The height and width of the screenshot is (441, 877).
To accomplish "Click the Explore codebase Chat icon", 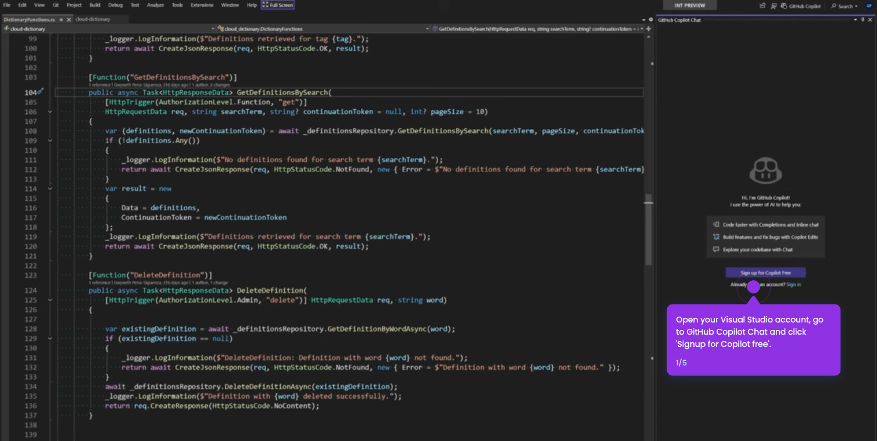I will pyautogui.click(x=716, y=249).
